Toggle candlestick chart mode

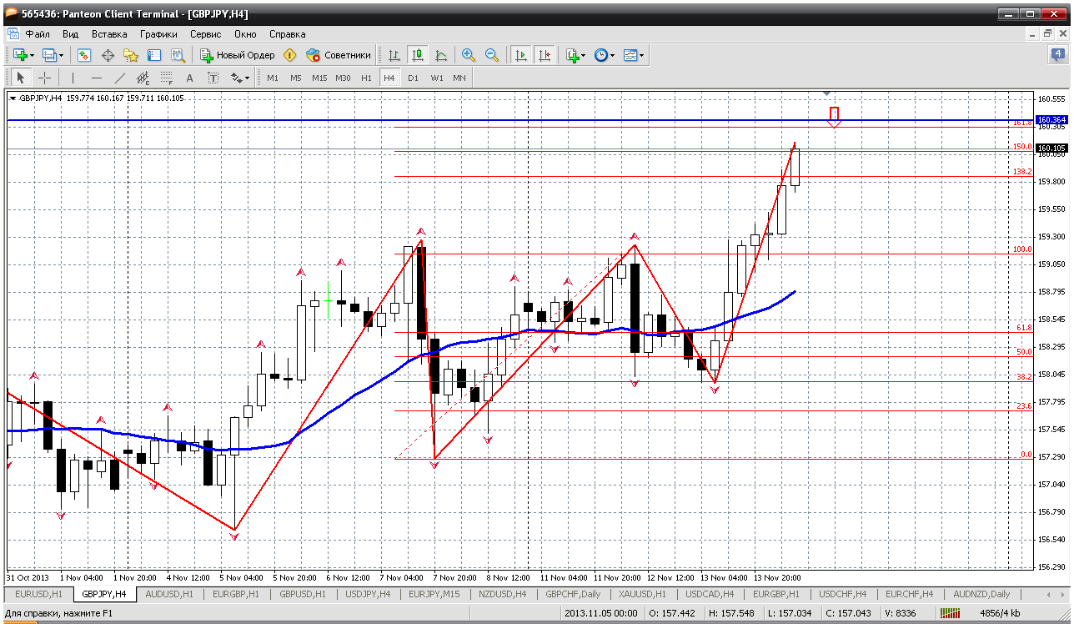[418, 55]
